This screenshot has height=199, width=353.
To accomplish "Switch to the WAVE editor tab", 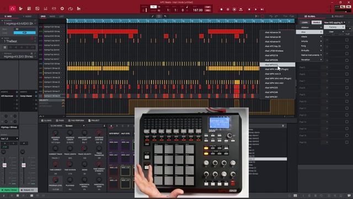I will 52,17.
